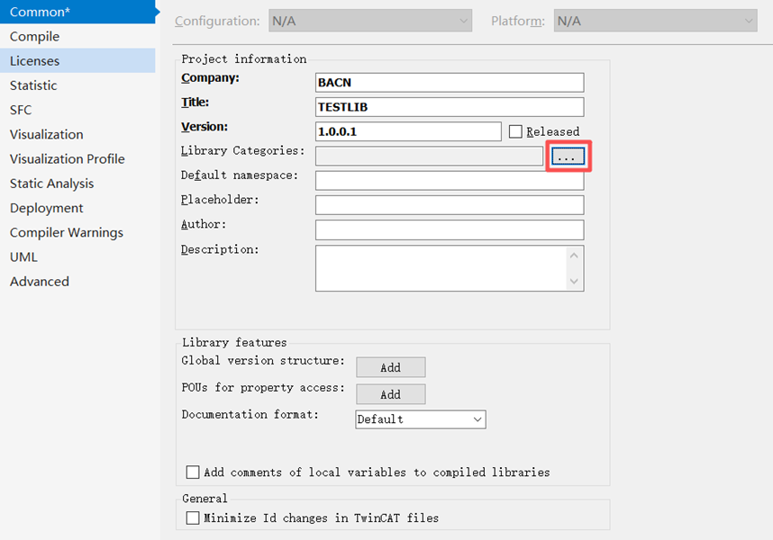Check Add comments of local variables option
The width and height of the screenshot is (773, 540).
(193, 472)
